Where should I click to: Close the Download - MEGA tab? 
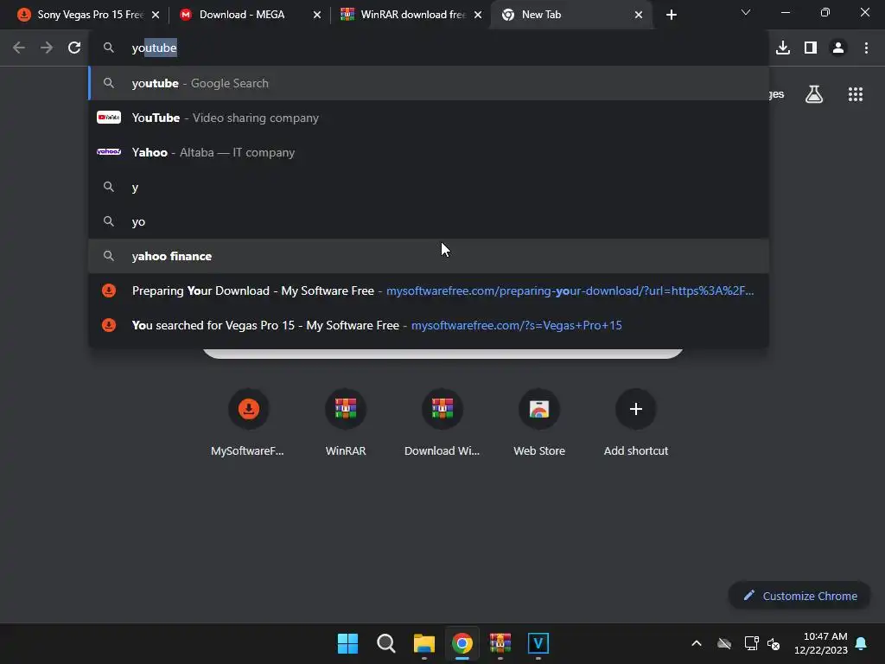point(317,15)
